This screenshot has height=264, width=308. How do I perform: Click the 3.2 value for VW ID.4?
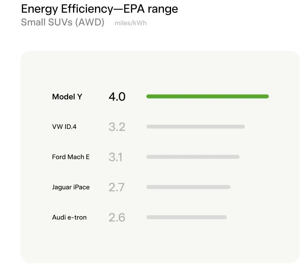(x=117, y=127)
